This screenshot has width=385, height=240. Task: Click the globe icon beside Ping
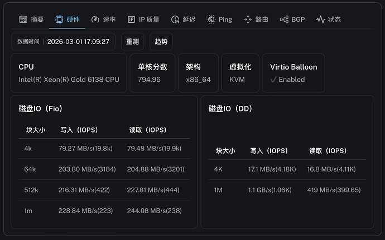coord(211,19)
